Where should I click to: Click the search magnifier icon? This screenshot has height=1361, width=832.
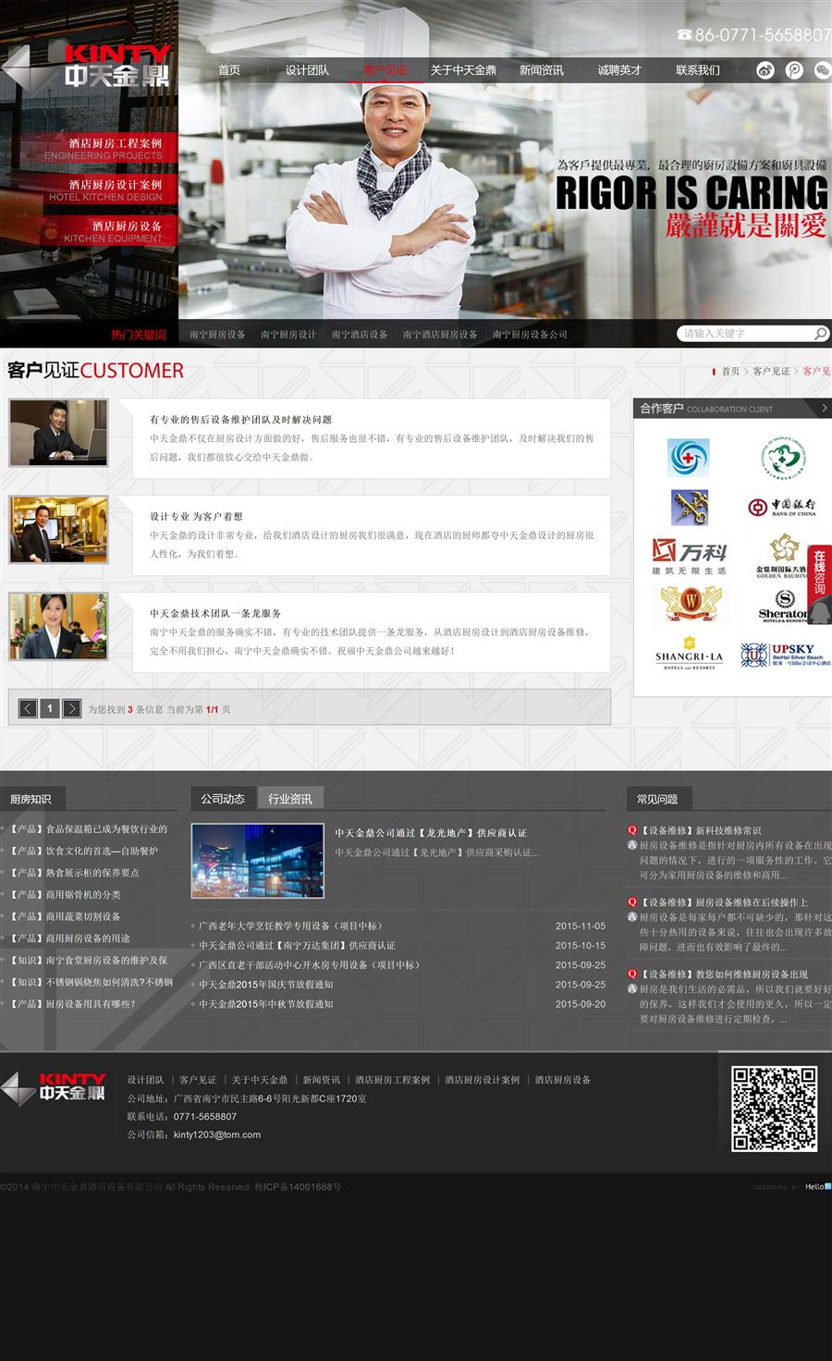(x=820, y=334)
